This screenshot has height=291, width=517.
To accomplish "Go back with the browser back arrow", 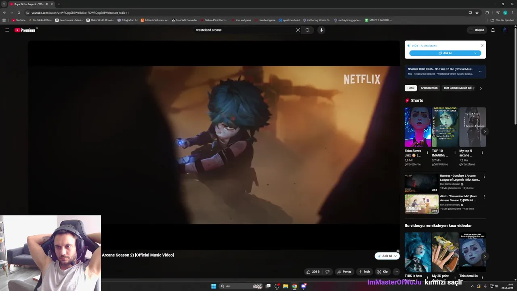I will (4, 13).
